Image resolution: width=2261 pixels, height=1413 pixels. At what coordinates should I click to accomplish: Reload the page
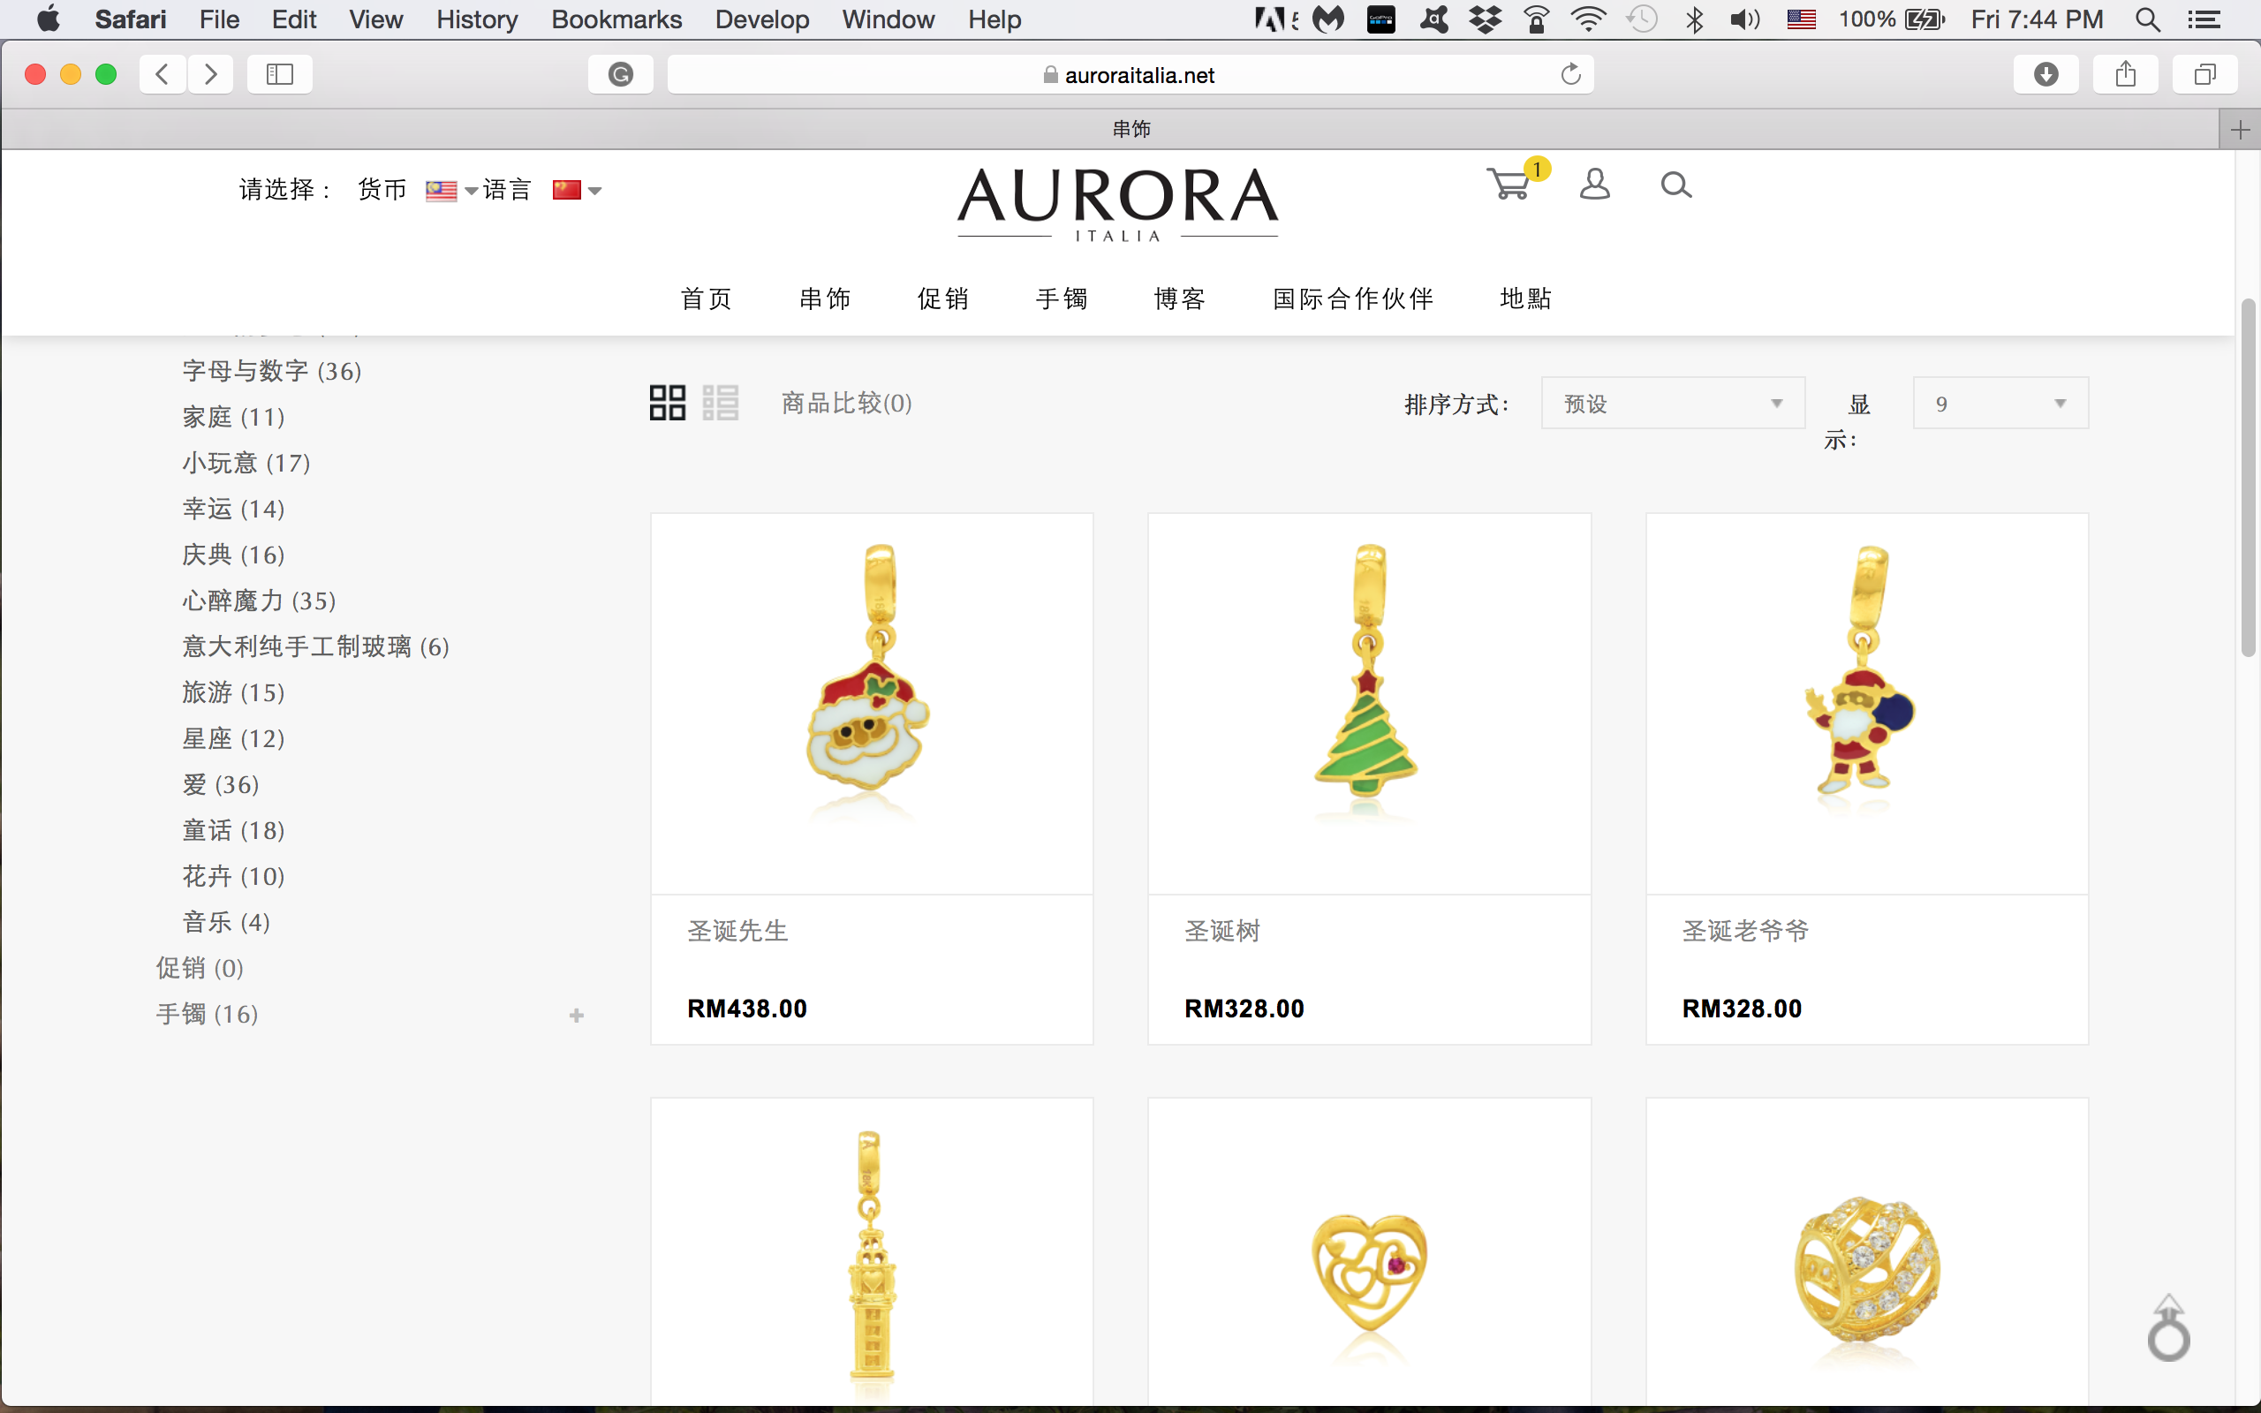click(x=1570, y=74)
